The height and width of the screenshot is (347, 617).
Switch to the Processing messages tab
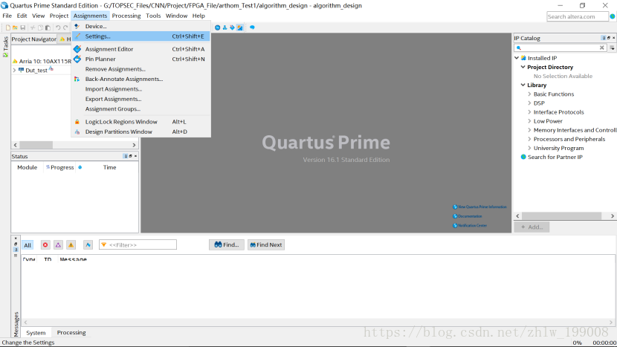71,332
